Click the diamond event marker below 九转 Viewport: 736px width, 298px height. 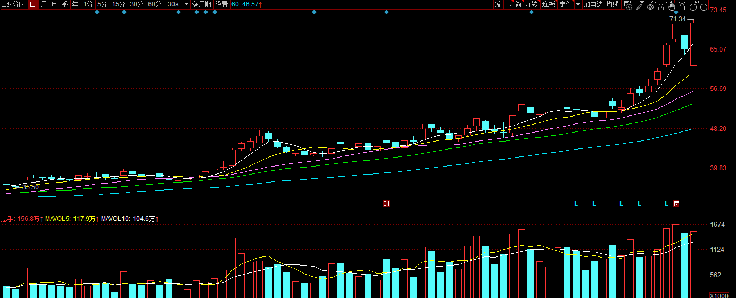(x=531, y=12)
